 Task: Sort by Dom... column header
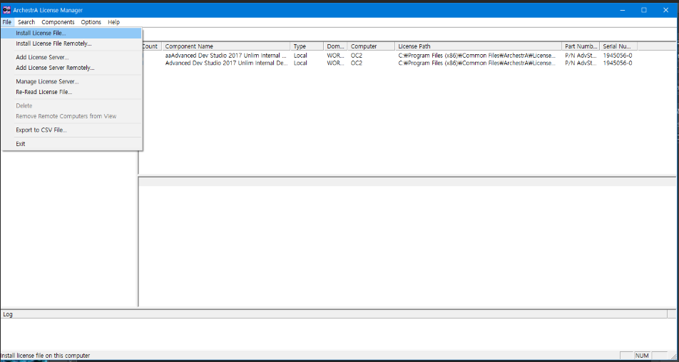coord(336,46)
